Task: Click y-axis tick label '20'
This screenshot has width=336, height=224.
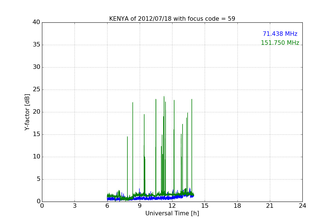Action: pos(36,112)
